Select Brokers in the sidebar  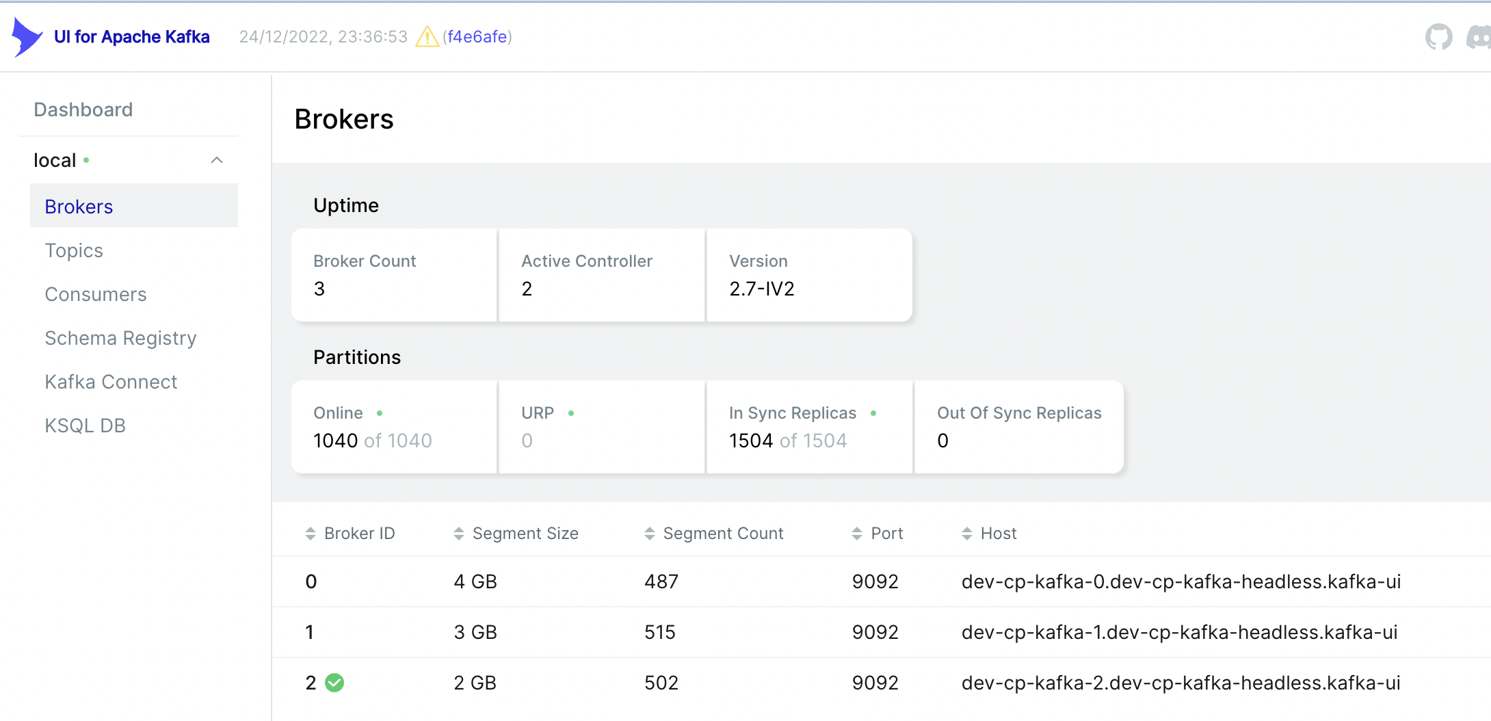point(134,206)
